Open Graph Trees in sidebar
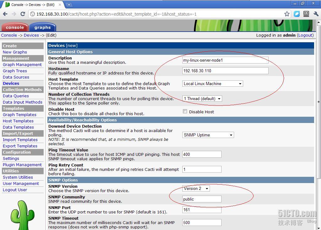Screen dimensions: 321x230 15,71
